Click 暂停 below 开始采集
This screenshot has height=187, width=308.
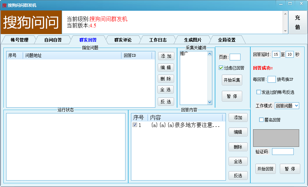[232, 96]
